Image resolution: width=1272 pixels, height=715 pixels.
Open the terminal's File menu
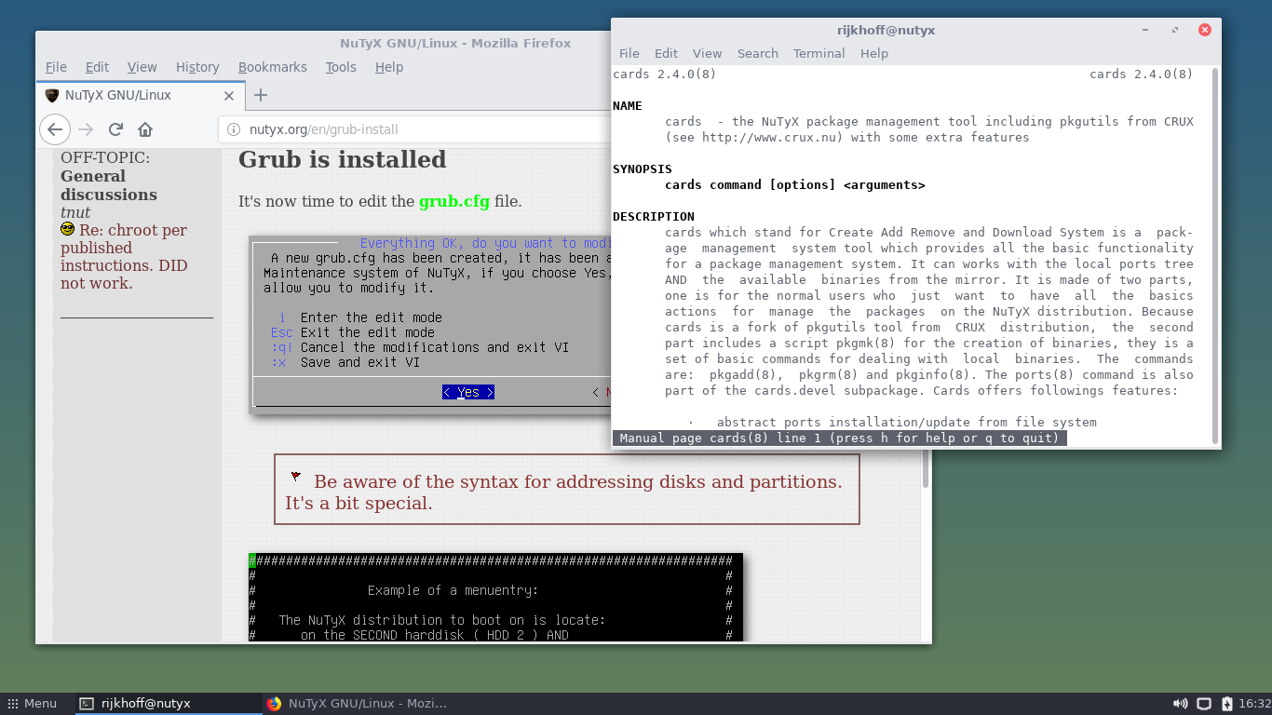tap(629, 53)
